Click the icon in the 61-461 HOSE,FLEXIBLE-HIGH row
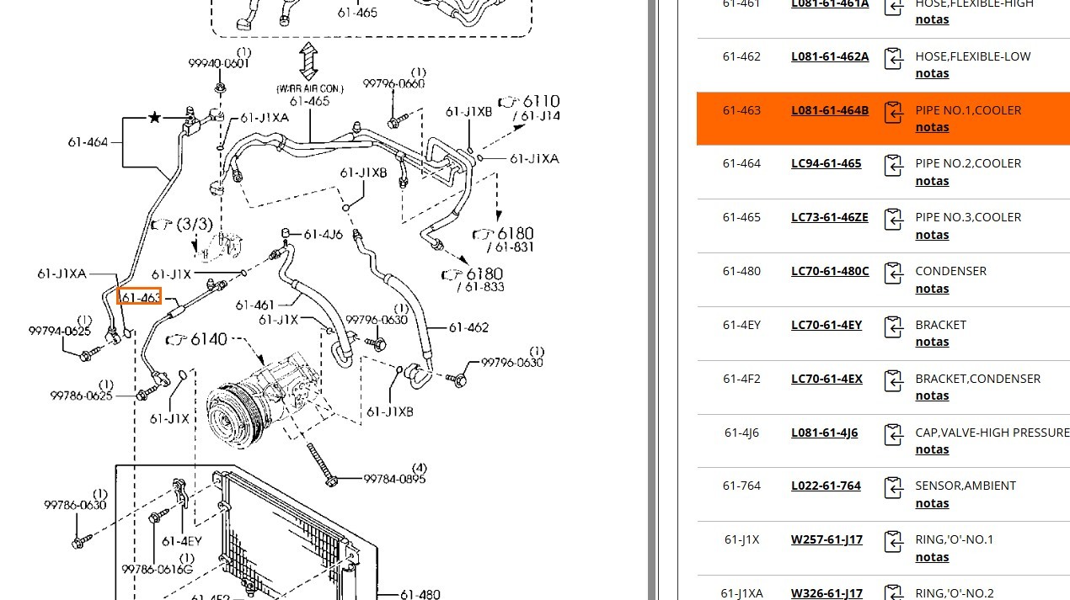1070x600 pixels. coord(893,7)
